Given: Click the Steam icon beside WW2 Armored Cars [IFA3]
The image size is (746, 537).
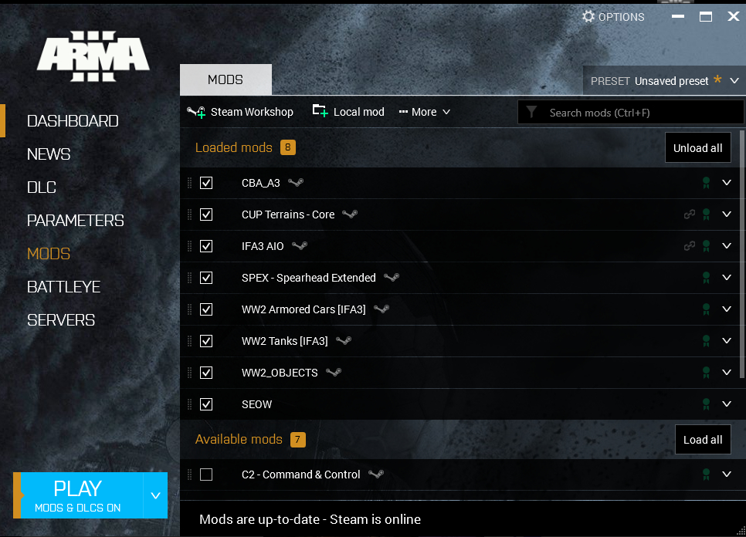Looking at the screenshot, I should pyautogui.click(x=381, y=309).
